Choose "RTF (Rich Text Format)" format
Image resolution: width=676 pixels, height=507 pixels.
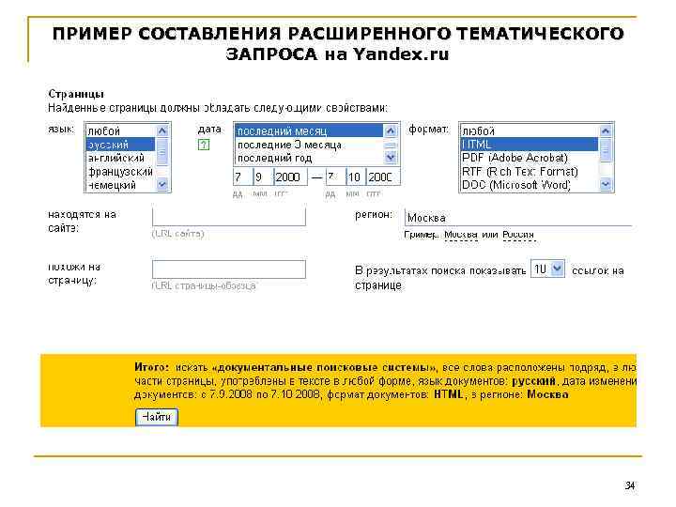click(x=530, y=172)
